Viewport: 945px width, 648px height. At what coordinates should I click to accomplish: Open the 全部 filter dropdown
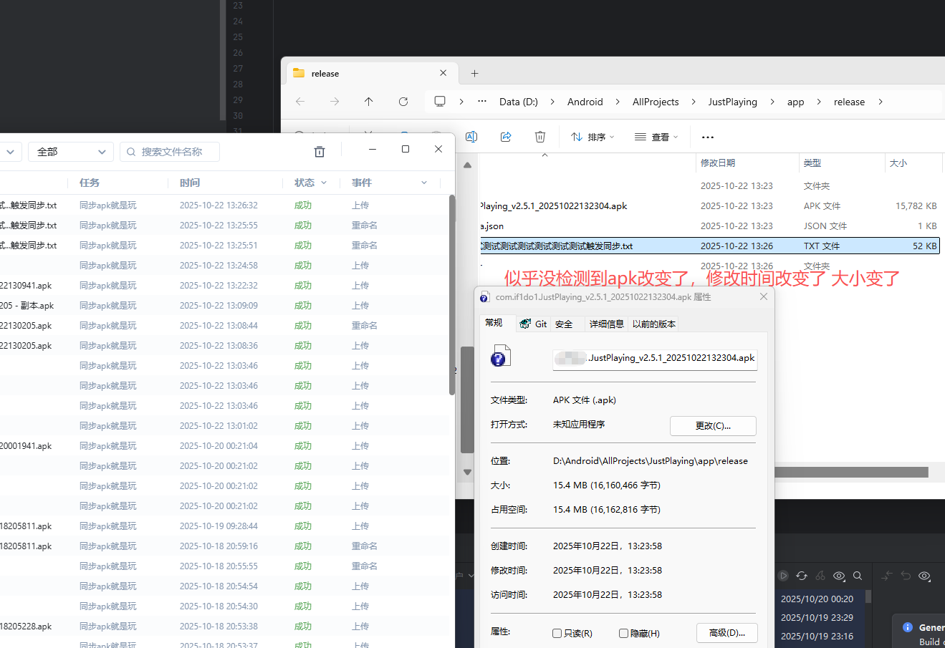pos(70,152)
